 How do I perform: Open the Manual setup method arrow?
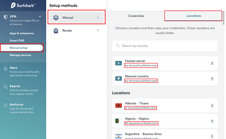click(98, 17)
